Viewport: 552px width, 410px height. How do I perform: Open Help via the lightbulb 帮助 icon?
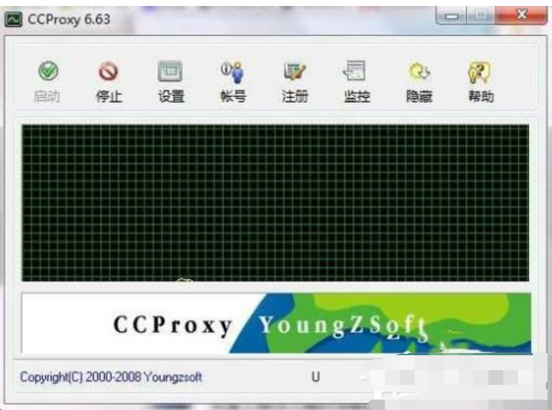480,73
